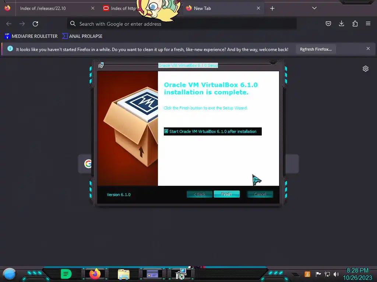377x282 pixels.
Task: Click the Firefox logo at top-left of tab bar
Action: click(x=7, y=8)
